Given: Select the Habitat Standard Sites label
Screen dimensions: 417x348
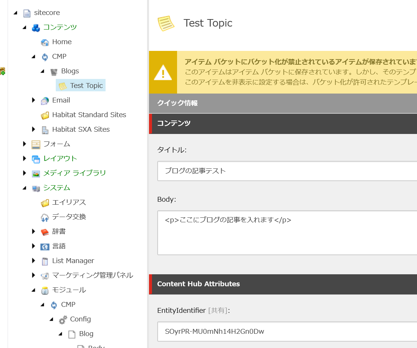Looking at the screenshot, I should (89, 115).
